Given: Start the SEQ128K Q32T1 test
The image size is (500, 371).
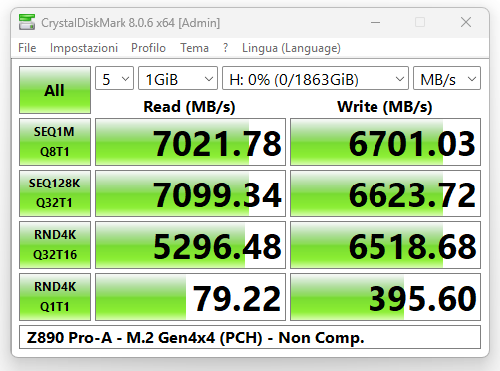Looking at the screenshot, I should pyautogui.click(x=55, y=193).
